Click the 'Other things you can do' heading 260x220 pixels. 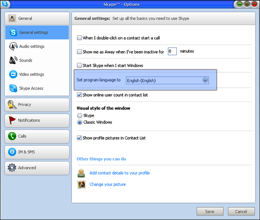[x=101, y=159]
